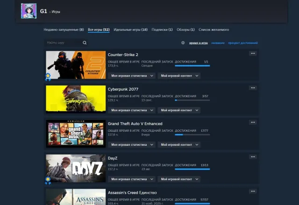The image size is (299, 205).
Task: Sort games by время в игре
Action: (x=198, y=43)
